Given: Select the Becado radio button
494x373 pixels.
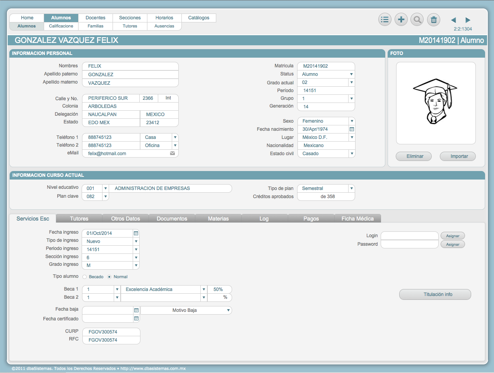Looking at the screenshot, I should tap(85, 277).
